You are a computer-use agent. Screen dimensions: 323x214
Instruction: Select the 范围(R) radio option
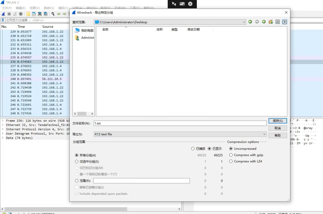tap(77, 181)
